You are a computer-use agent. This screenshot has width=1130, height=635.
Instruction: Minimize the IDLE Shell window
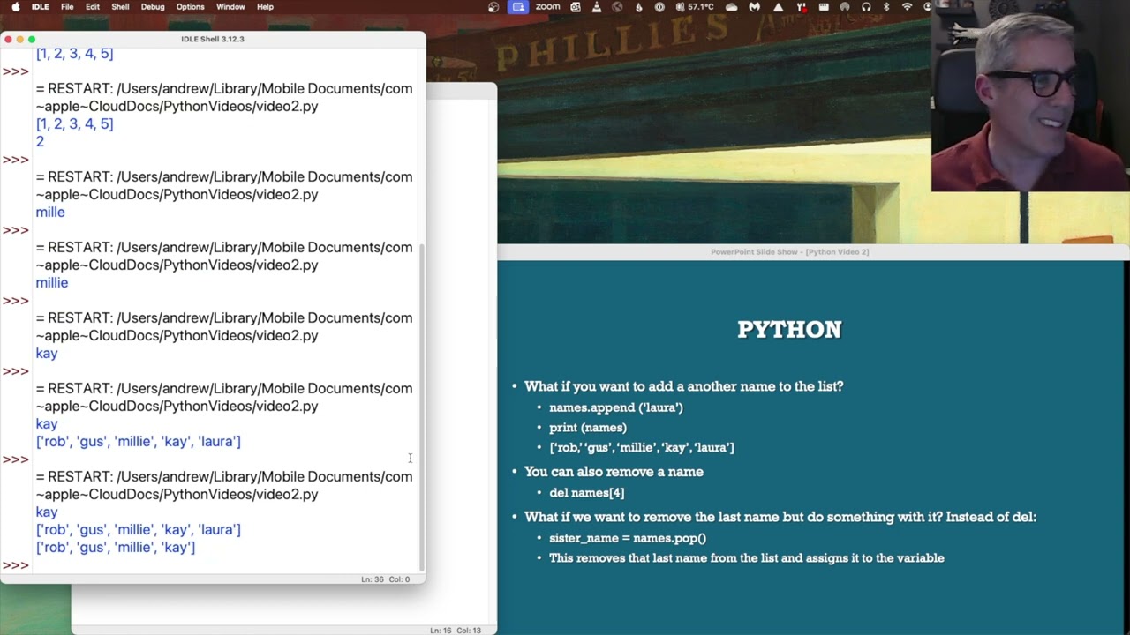point(19,39)
